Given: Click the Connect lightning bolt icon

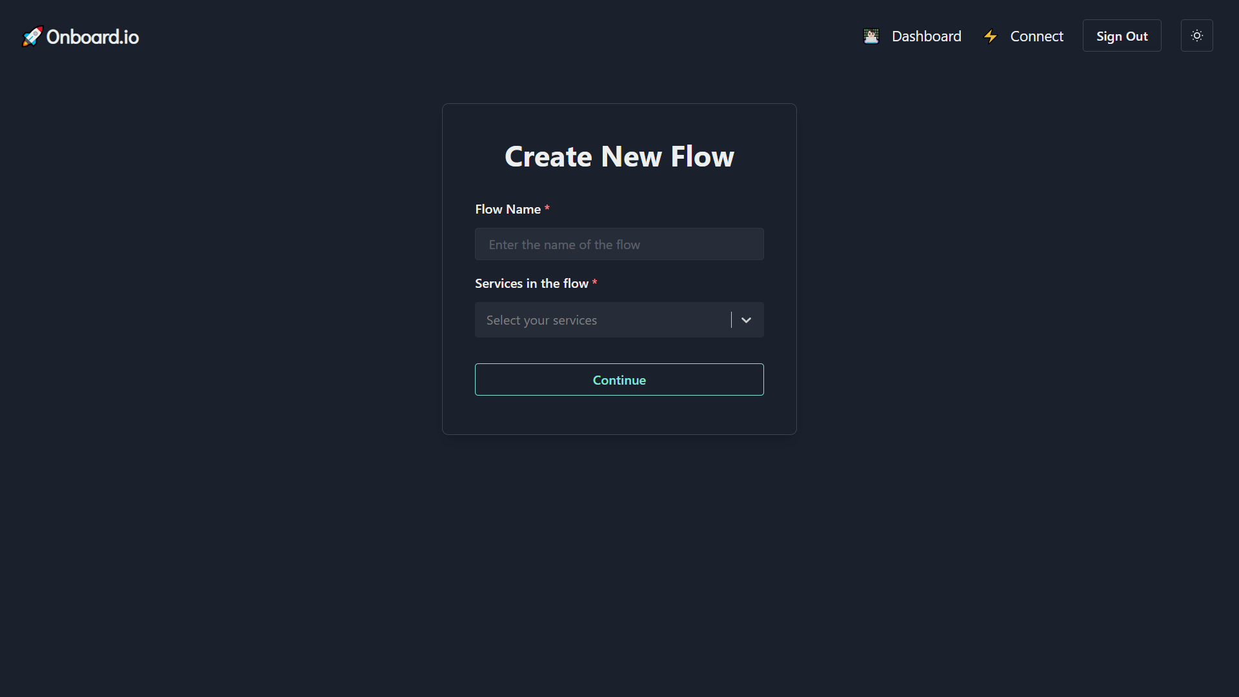Looking at the screenshot, I should (990, 36).
